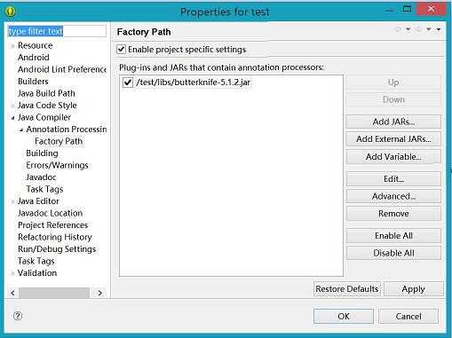The height and width of the screenshot is (338, 452).
Task: Click the horizontal scrollbar under the tree
Action: coord(54,293)
